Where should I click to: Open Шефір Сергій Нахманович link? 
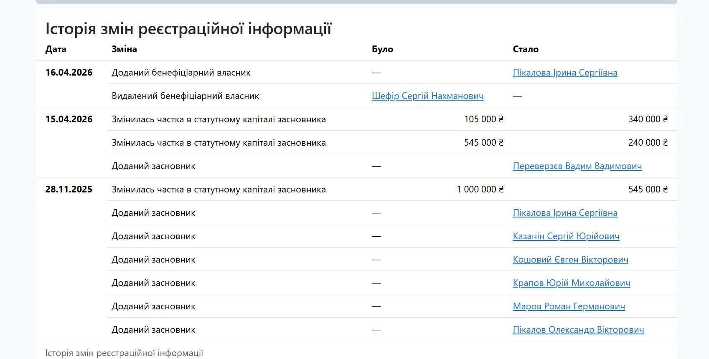(x=427, y=96)
